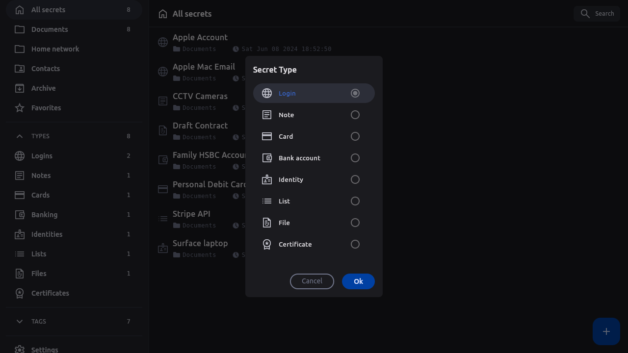
Task: Click the plus add-secret button
Action: [606, 331]
